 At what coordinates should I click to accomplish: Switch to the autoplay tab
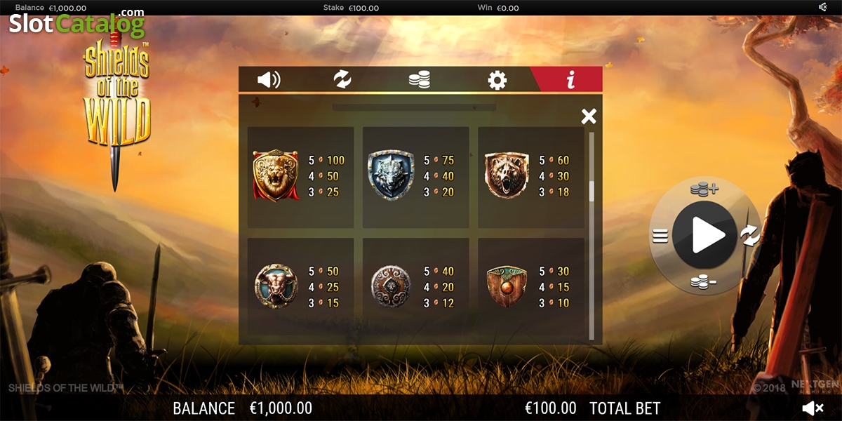(x=342, y=79)
